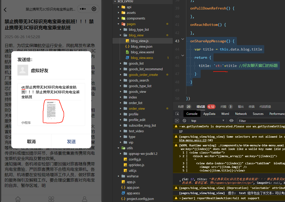Viewport: 285px width, 202px height.
Task: Click the back arrow in mini program header
Action: tap(5, 10)
